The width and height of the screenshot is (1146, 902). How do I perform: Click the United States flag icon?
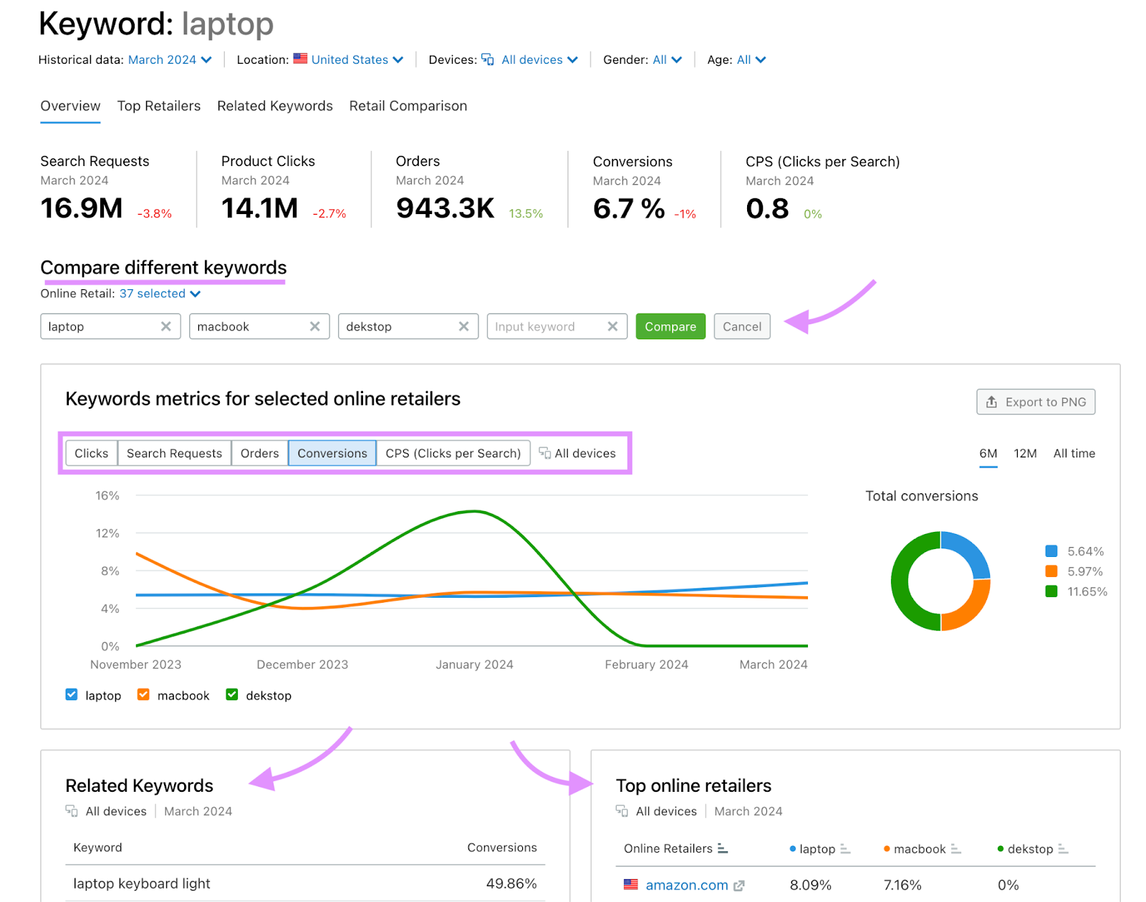point(301,59)
